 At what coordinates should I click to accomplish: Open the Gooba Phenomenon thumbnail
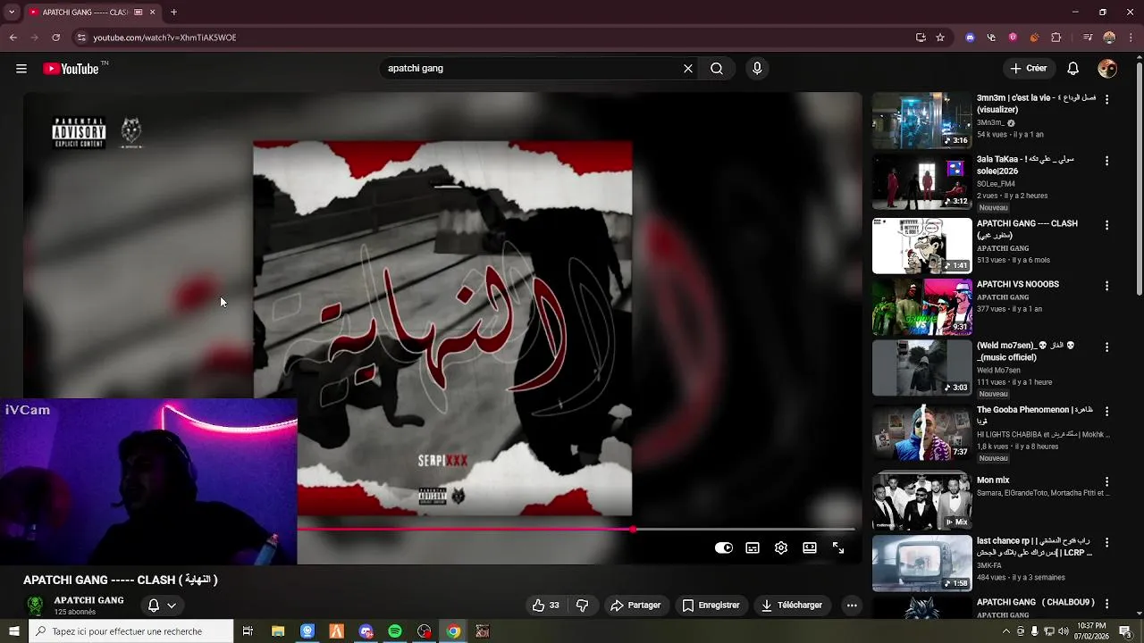pyautogui.click(x=921, y=433)
